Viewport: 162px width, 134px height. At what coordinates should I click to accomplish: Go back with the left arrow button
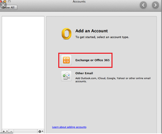point(143,5)
